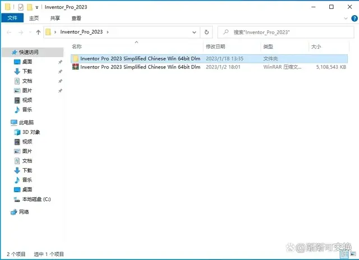Viewport: 359px width, 260px height.
Task: Refresh the current folder
Action: pyautogui.click(x=206, y=32)
